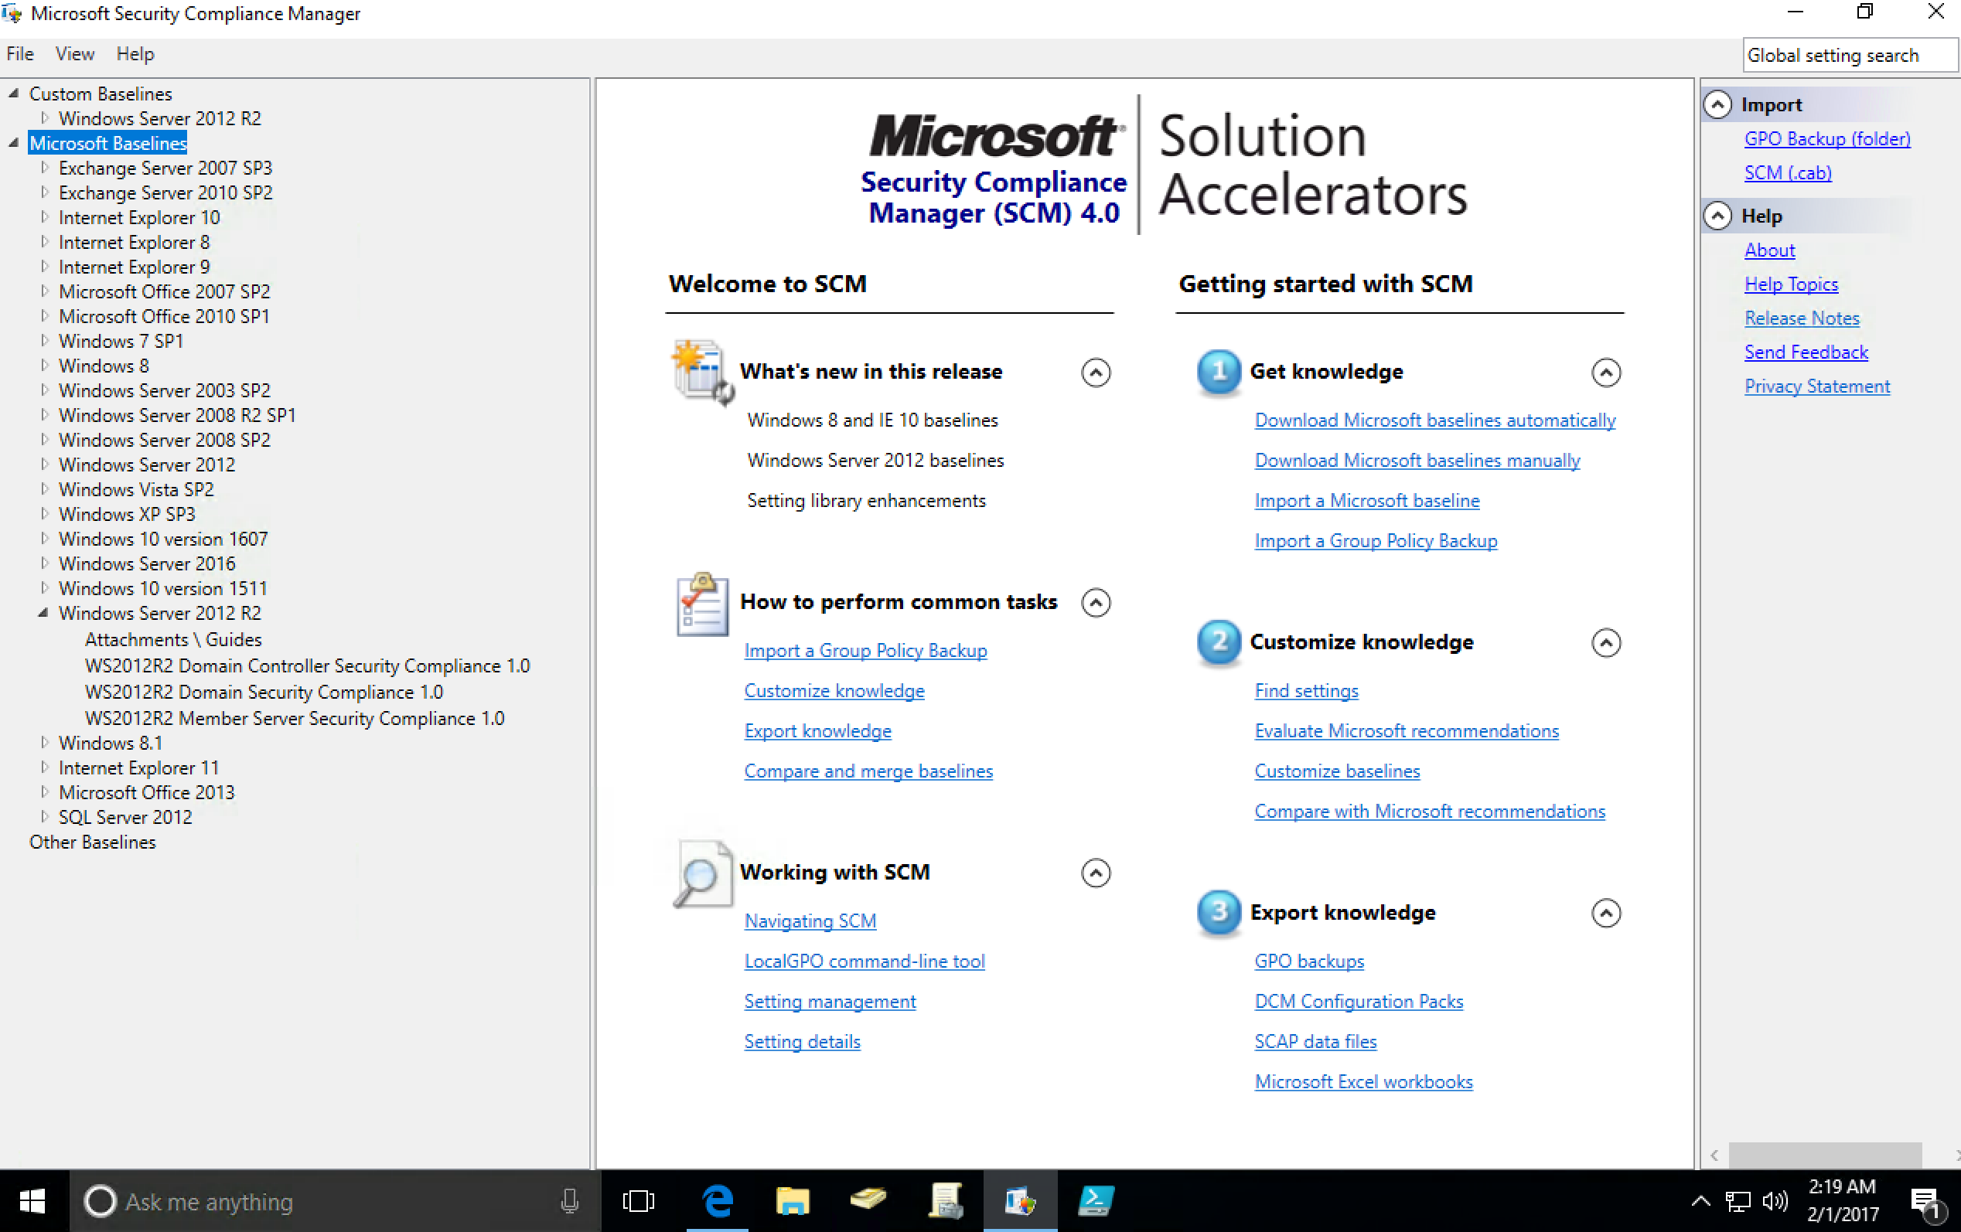Collapse the Export knowledge section
1961x1232 pixels.
[x=1606, y=913]
